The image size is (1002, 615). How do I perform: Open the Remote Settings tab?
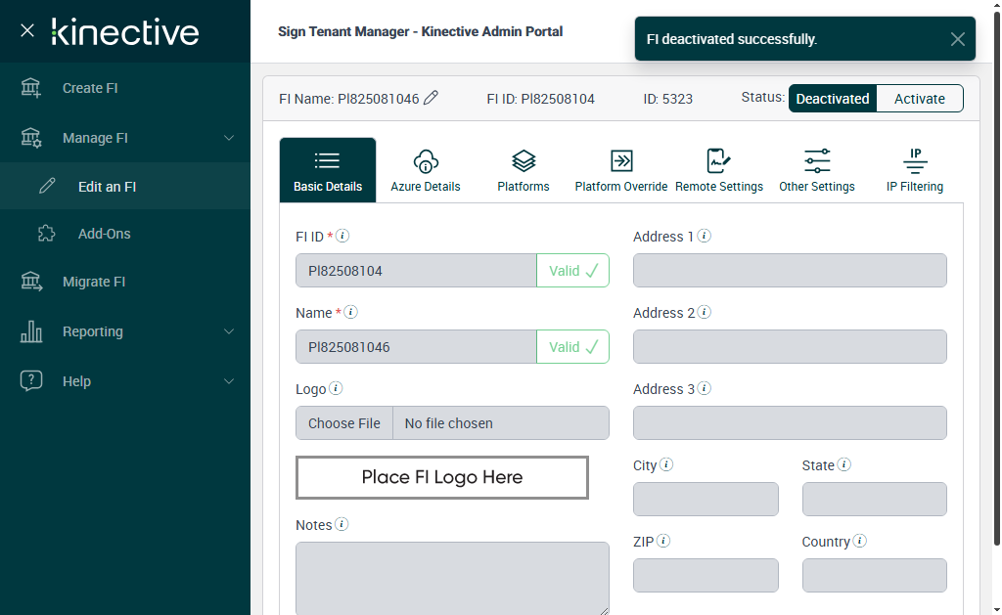point(719,170)
